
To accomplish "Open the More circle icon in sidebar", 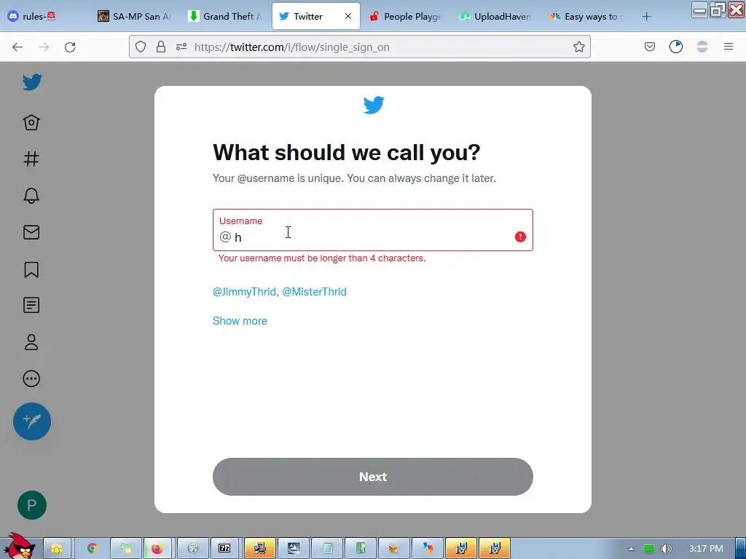I will (x=31, y=378).
